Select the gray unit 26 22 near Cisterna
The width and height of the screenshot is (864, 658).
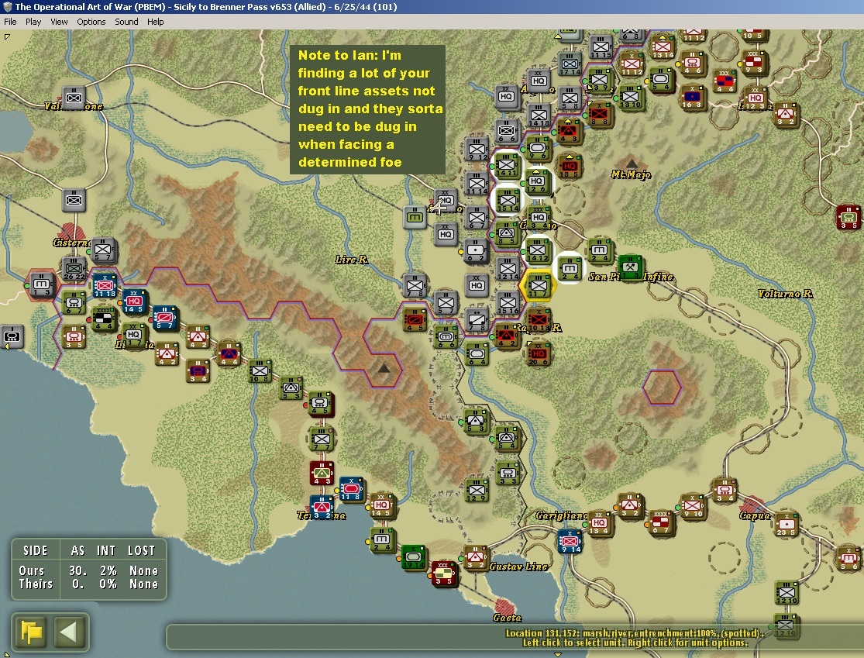tap(74, 268)
